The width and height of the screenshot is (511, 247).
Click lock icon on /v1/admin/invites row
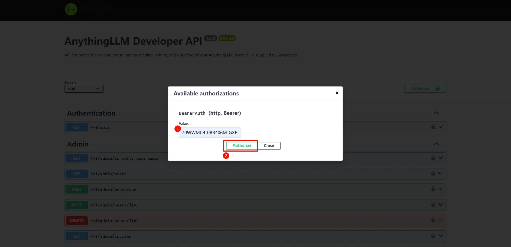433,235
